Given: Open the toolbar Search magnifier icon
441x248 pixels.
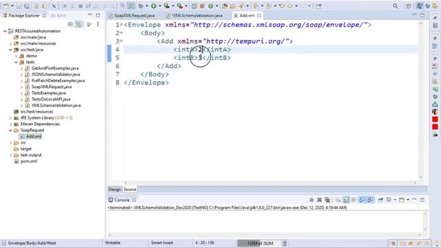Looking at the screenshot, I should (396, 6).
